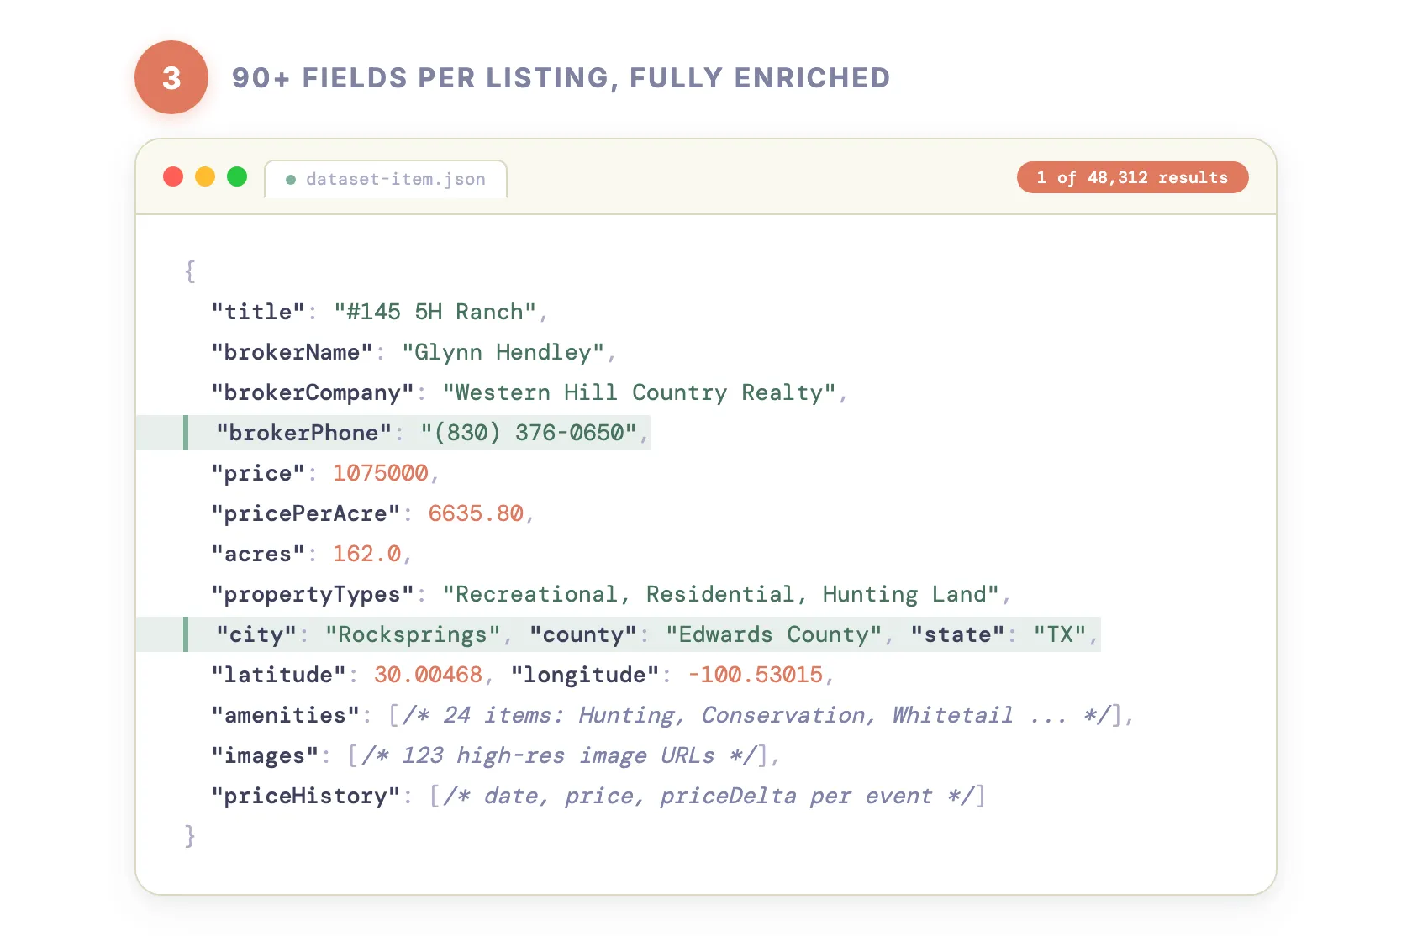This screenshot has height=936, width=1412.
Task: Click the green traffic-light dot
Action: coord(237,176)
